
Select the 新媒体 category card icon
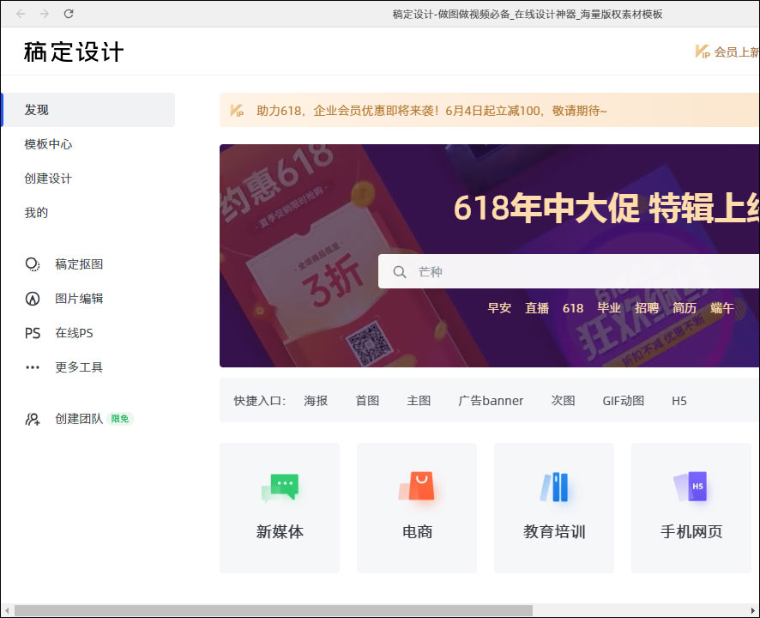point(279,488)
